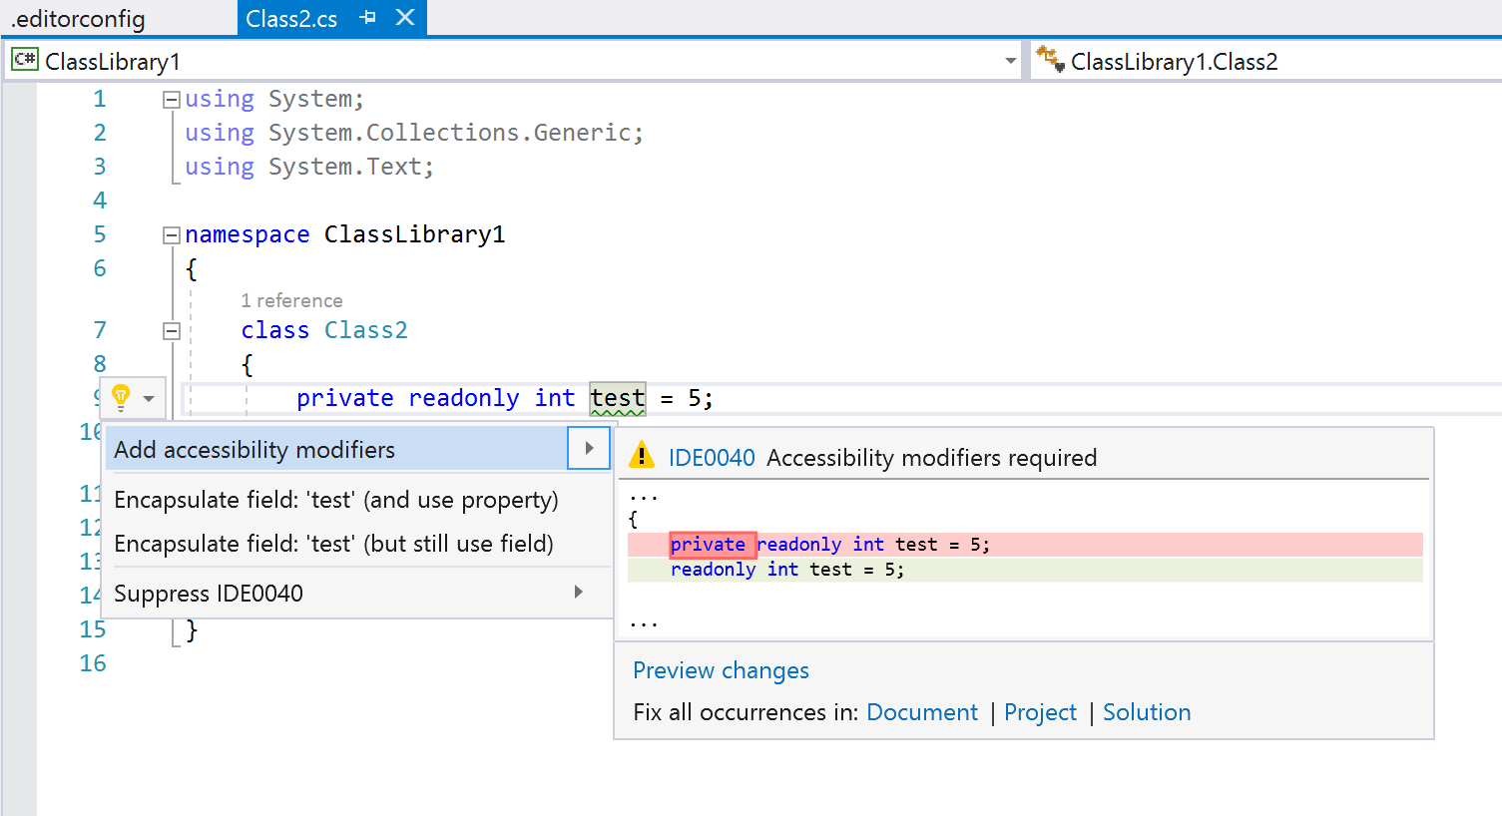Expand the Suppress IDE0040 submenu
1502x816 pixels.
pyautogui.click(x=578, y=591)
